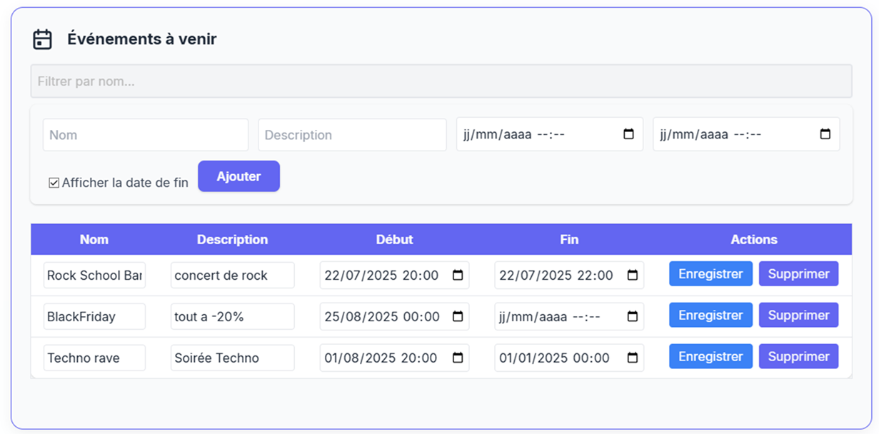The width and height of the screenshot is (879, 434).
Task: Click Enregistrer for the Rock School Bar event
Action: pyautogui.click(x=710, y=273)
